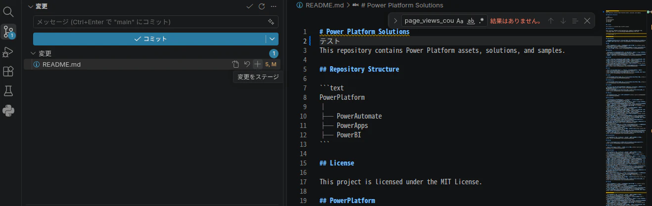The height and width of the screenshot is (206, 652).
Task: Expand replace field in find widget
Action: (x=395, y=21)
